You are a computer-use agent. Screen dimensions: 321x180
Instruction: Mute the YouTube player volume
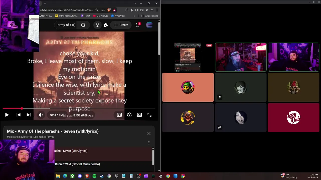(41, 115)
